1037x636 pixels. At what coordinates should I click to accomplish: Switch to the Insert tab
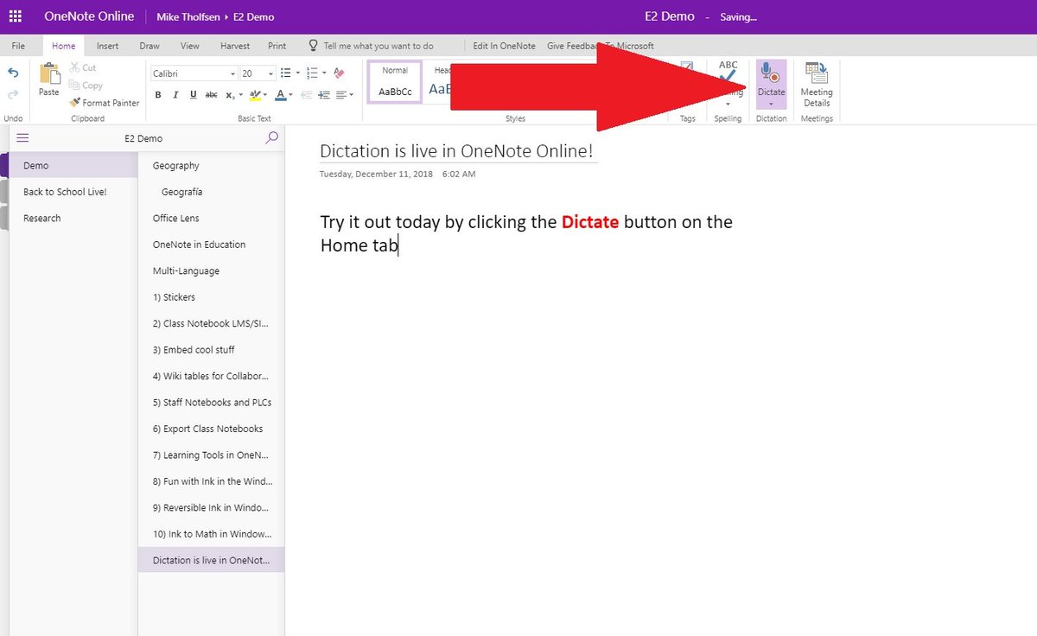click(108, 46)
